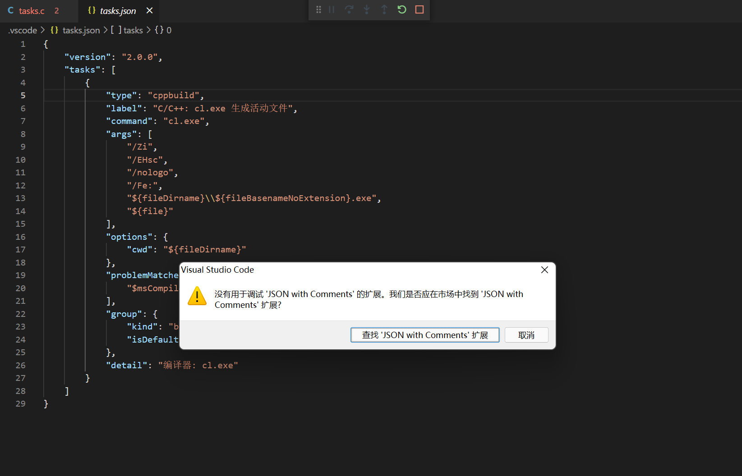Click the "options" key text
The width and height of the screenshot is (742, 476).
(129, 237)
